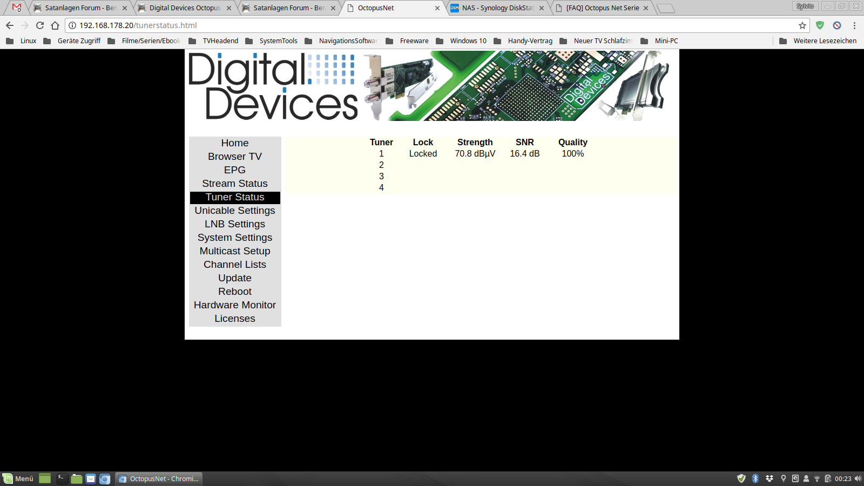Open Stream Status in the sidebar
Viewport: 864px width, 486px height.
click(235, 184)
